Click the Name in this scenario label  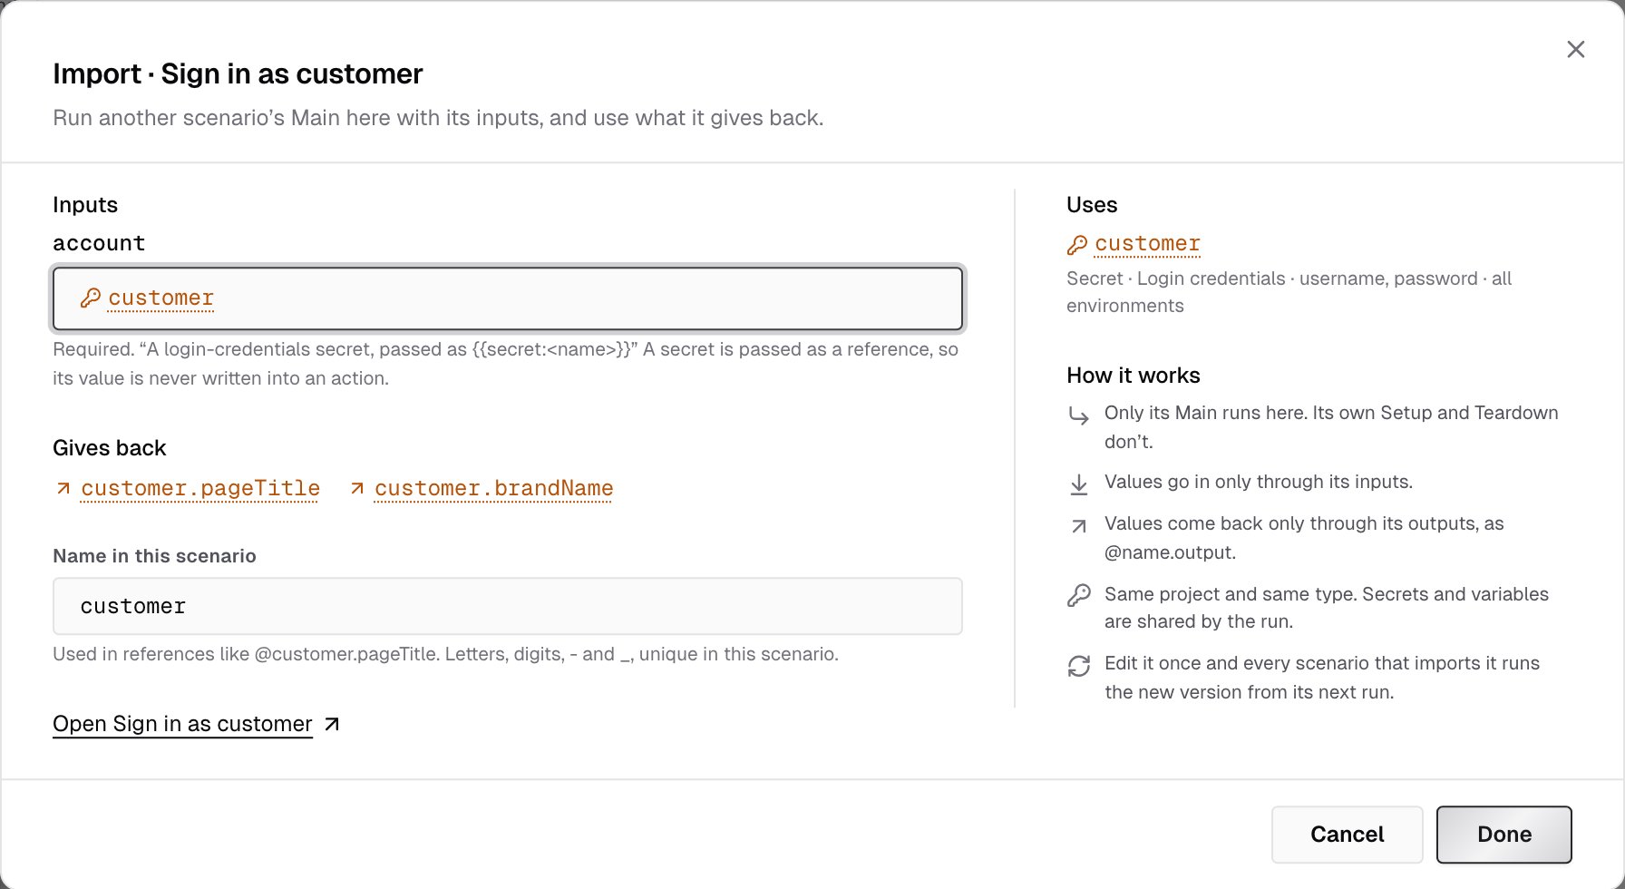(154, 556)
